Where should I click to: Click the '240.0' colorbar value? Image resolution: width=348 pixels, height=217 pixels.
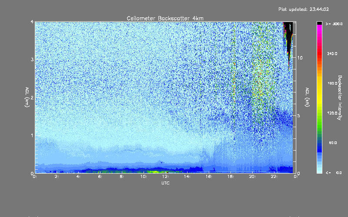(332, 53)
